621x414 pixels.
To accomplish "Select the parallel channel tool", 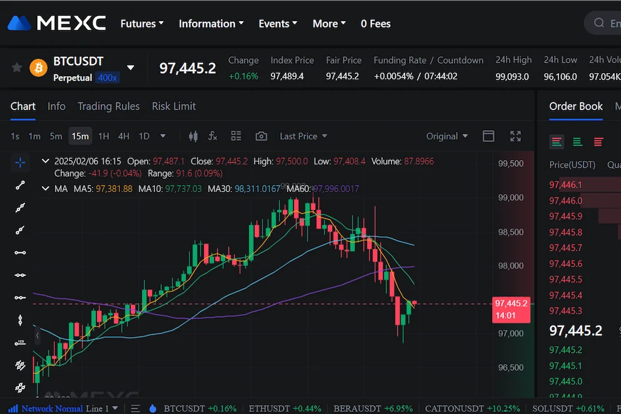I will pos(20,365).
